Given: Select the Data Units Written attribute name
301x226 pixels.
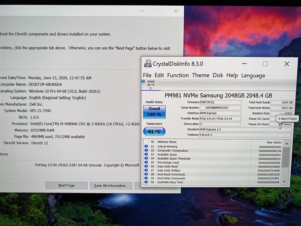Looking at the screenshot, I should [x=169, y=170].
